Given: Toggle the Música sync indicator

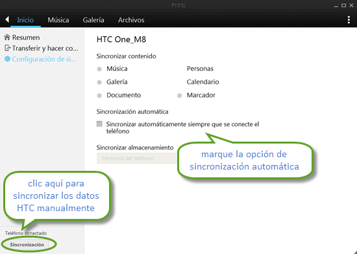Looking at the screenshot, I should [x=99, y=69].
